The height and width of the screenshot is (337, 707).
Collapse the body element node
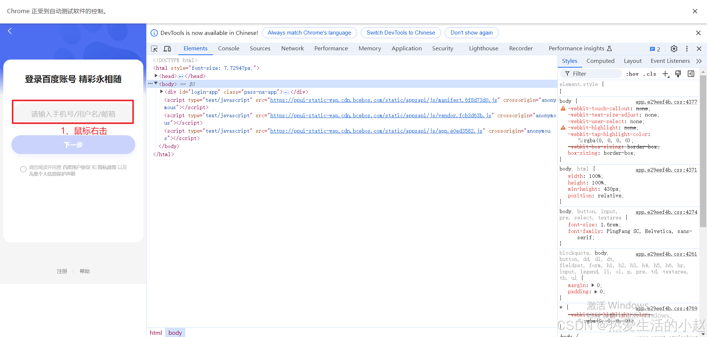[x=156, y=83]
